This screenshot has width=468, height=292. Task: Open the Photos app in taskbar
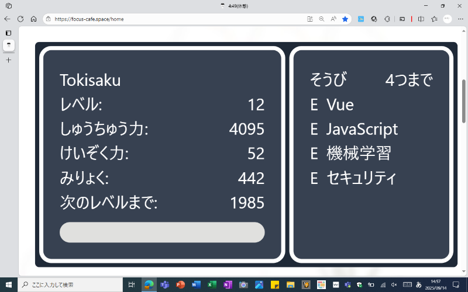coord(259,285)
